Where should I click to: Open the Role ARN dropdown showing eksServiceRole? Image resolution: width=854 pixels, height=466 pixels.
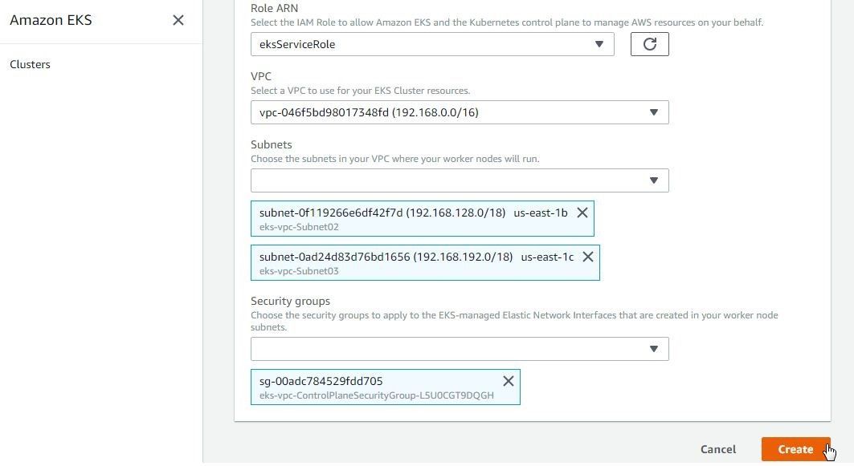[x=432, y=44]
